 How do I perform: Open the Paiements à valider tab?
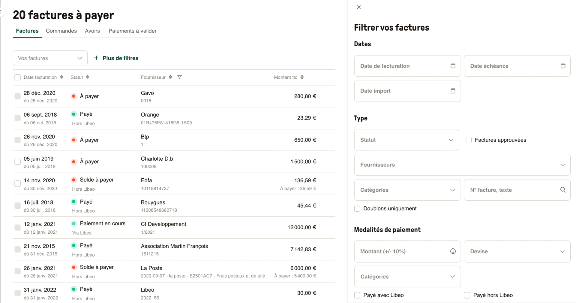(133, 31)
